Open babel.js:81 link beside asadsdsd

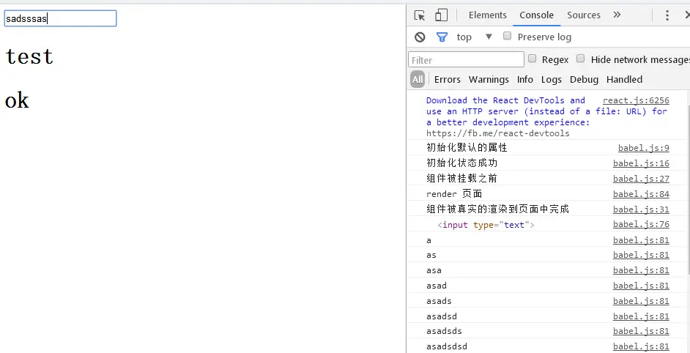641,346
